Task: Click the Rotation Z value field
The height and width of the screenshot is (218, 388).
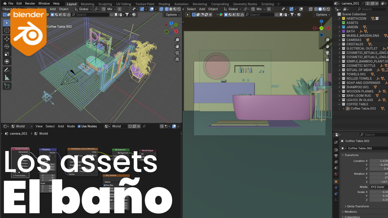Action: point(379,182)
